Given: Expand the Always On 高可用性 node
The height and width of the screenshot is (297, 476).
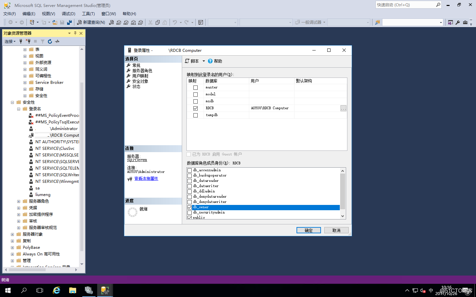Looking at the screenshot, I should tap(13, 254).
